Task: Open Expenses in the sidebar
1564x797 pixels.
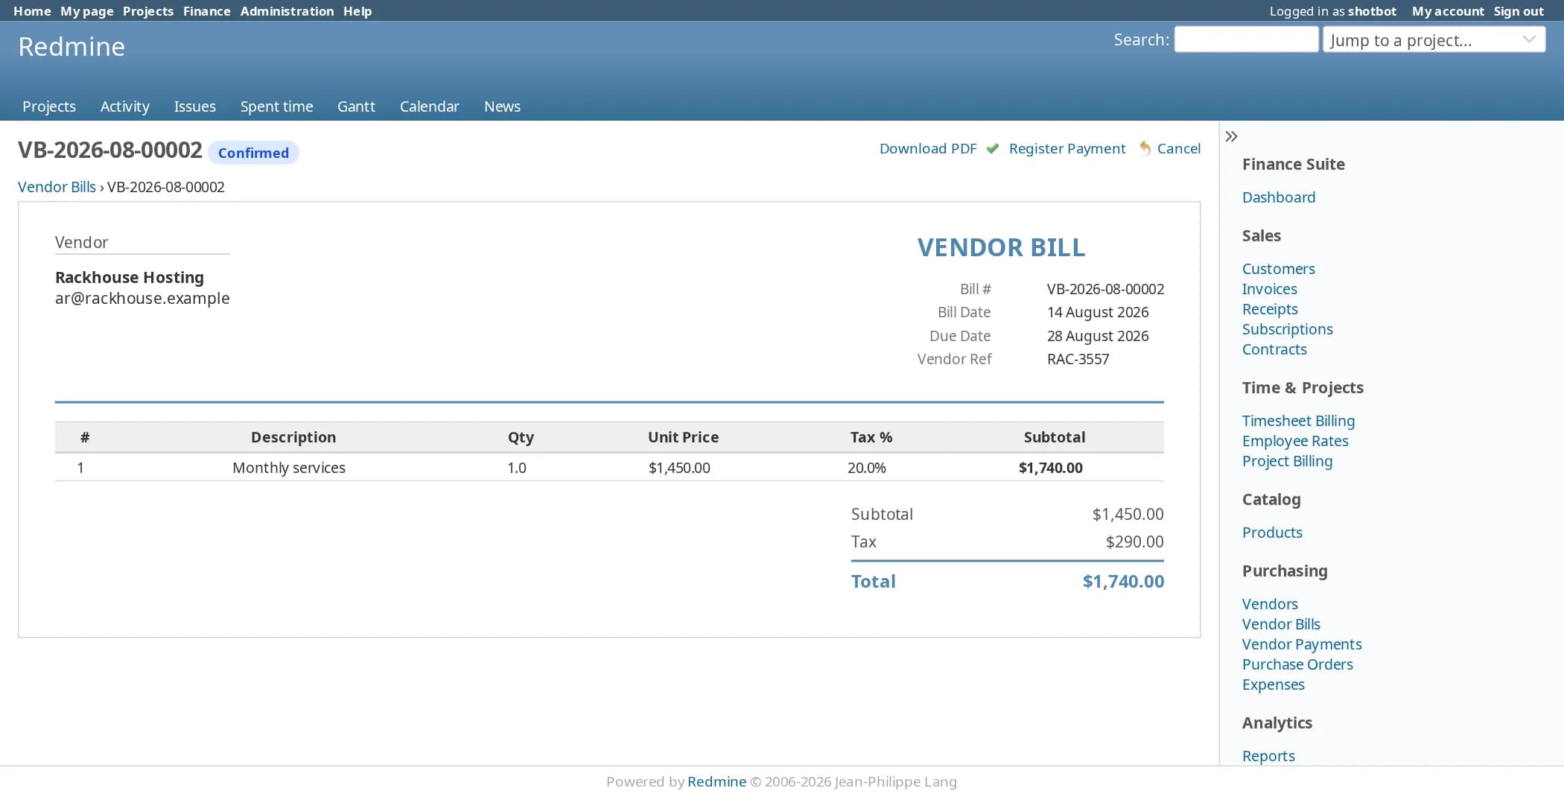Action: tap(1274, 685)
